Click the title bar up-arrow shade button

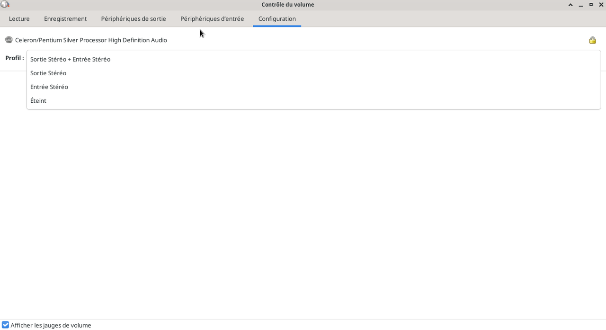click(570, 5)
